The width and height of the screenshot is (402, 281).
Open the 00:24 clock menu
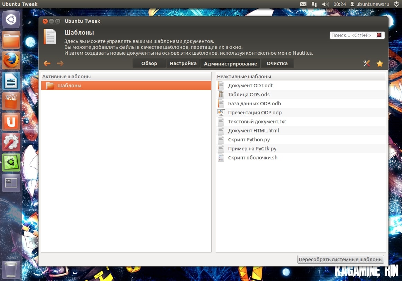coord(339,4)
